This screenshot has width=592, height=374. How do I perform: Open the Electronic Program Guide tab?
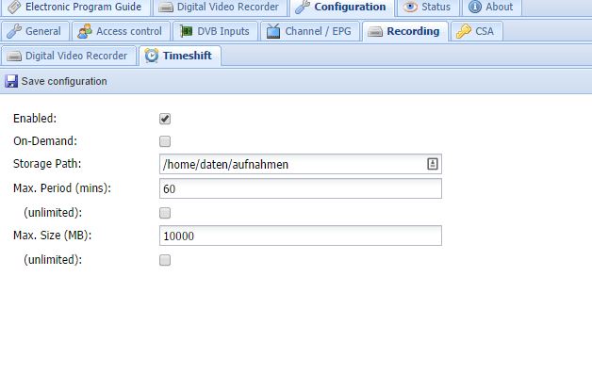coord(75,8)
